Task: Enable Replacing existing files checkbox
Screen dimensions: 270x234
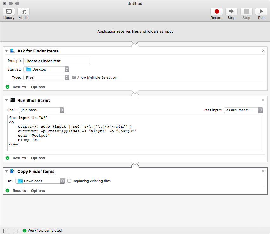Action: (69, 181)
